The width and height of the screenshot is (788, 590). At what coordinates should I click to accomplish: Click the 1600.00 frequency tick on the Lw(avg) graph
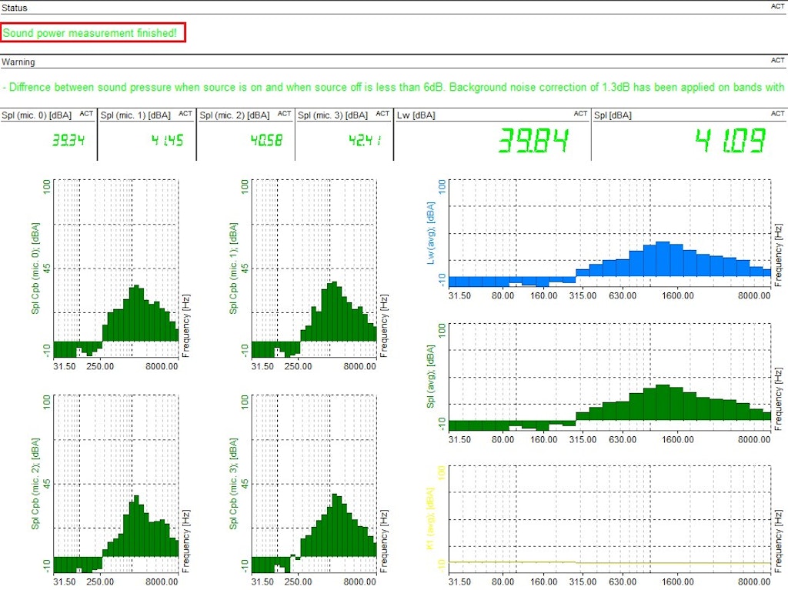pyautogui.click(x=677, y=295)
